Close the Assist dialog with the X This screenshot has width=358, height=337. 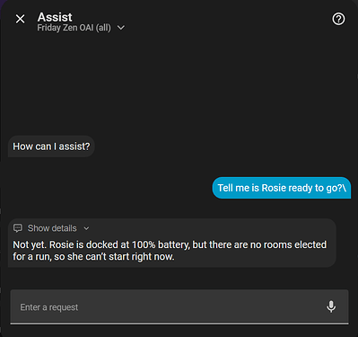(x=20, y=19)
